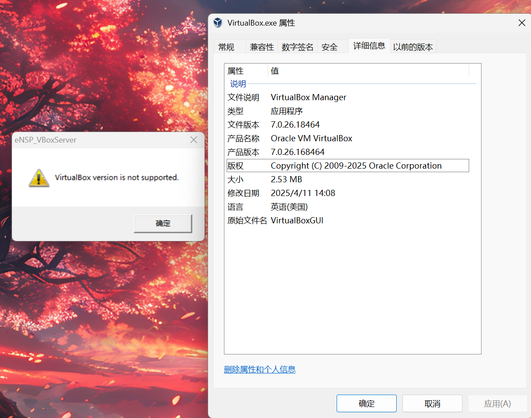Click the 'VirtualBox.exe 属性' window title
Viewport: 531px width, 418px height.
pyautogui.click(x=261, y=23)
